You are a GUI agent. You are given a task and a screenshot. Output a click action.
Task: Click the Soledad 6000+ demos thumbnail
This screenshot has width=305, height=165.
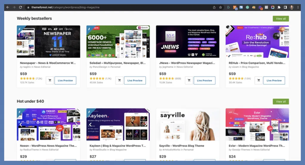118,41
